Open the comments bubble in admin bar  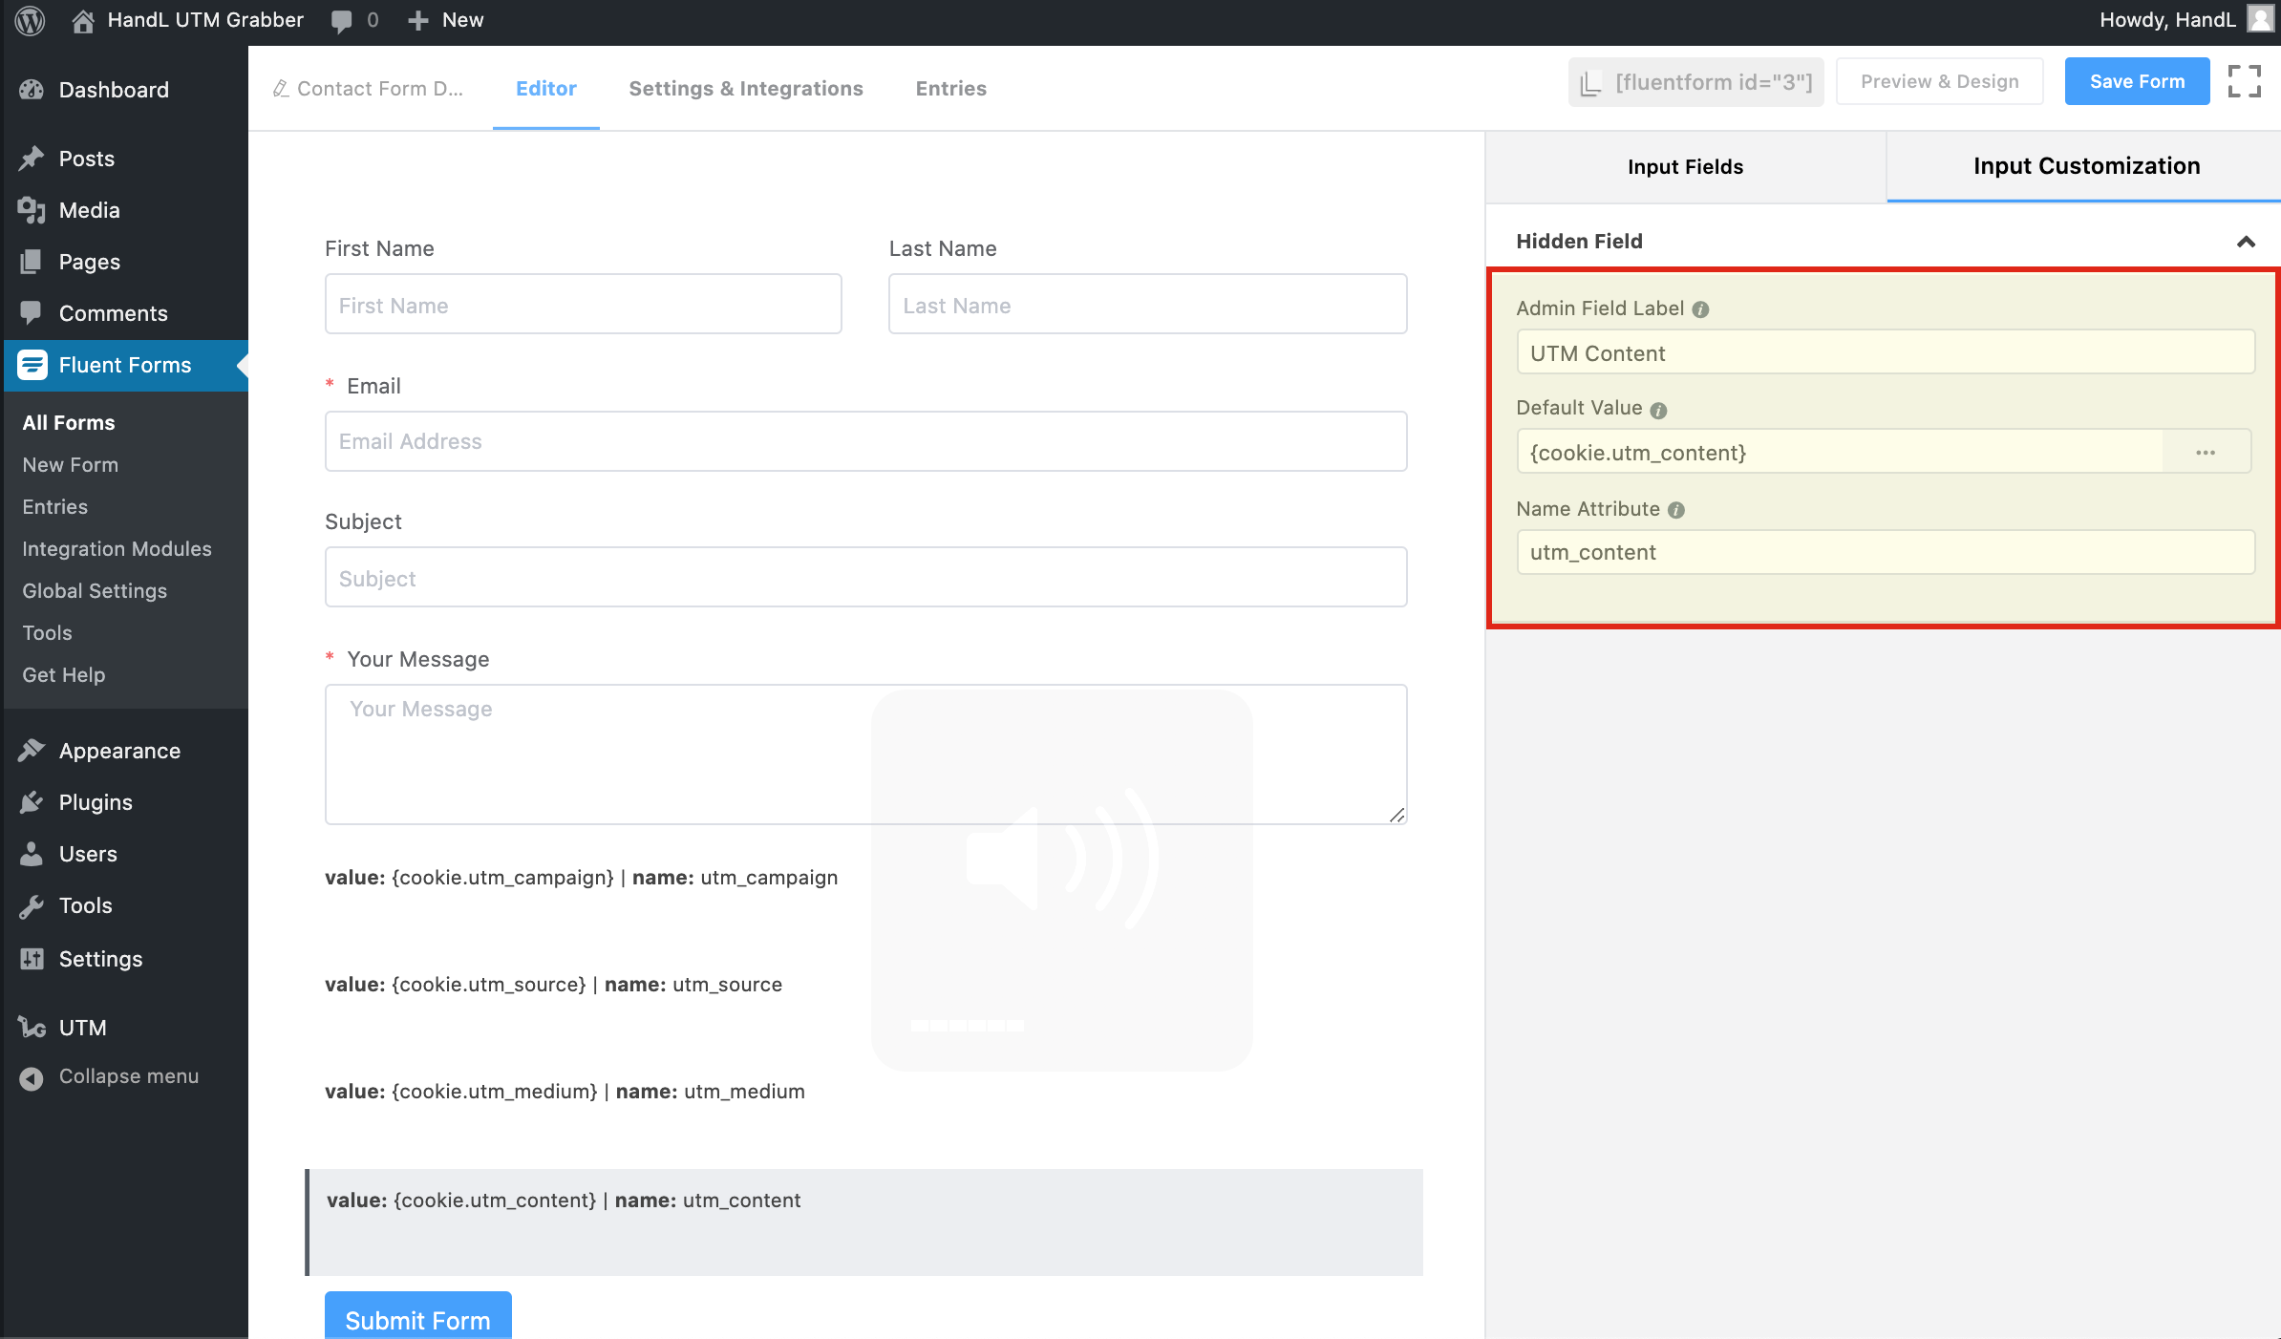click(341, 20)
